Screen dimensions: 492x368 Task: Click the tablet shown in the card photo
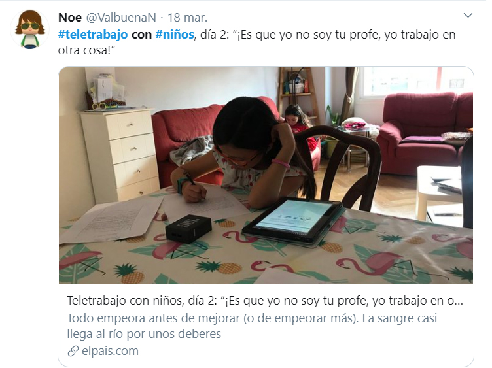(x=293, y=221)
